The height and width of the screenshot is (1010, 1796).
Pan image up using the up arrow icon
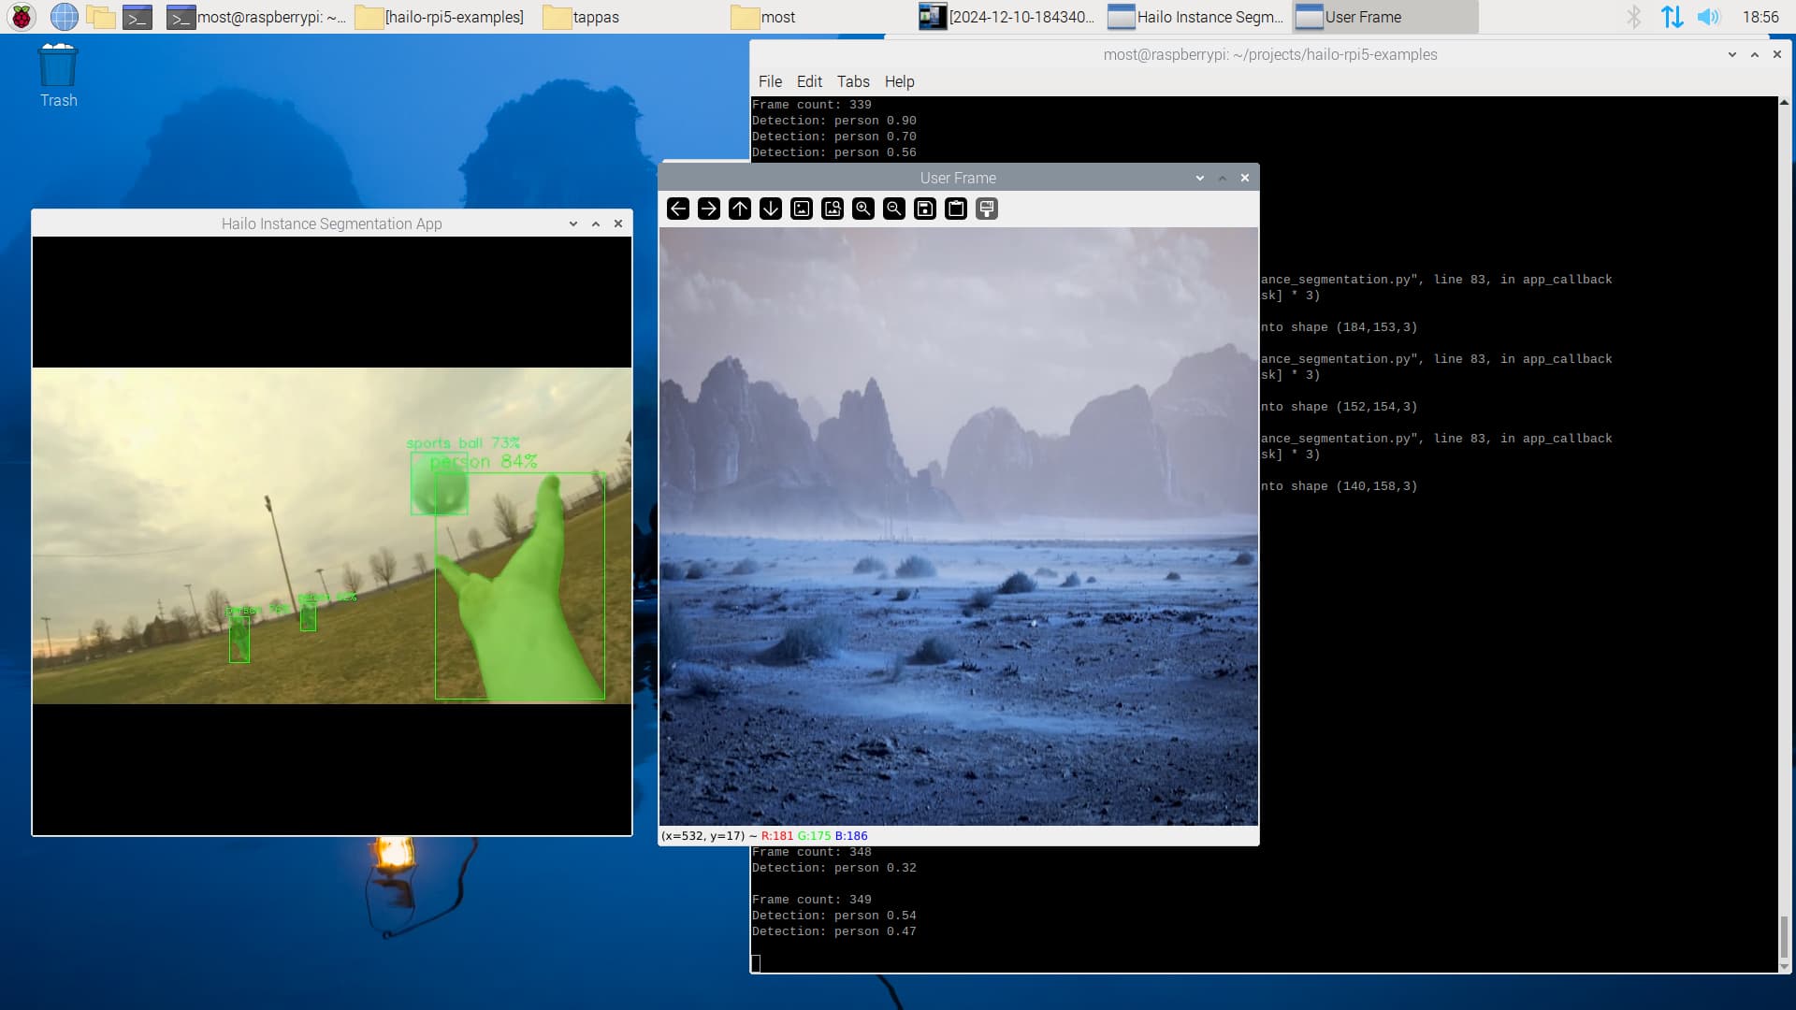coord(740,209)
